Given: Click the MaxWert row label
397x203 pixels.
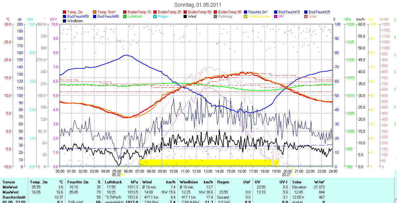Looking at the screenshot, I should 11,192.
